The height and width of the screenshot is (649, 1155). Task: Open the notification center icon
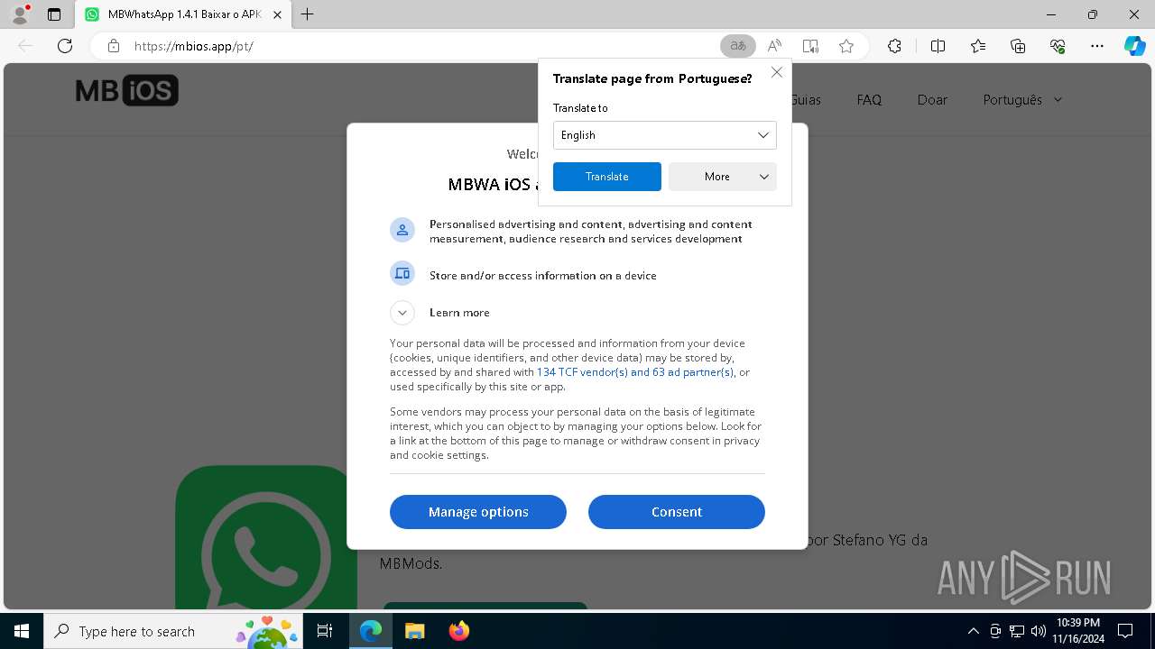coord(1125,631)
